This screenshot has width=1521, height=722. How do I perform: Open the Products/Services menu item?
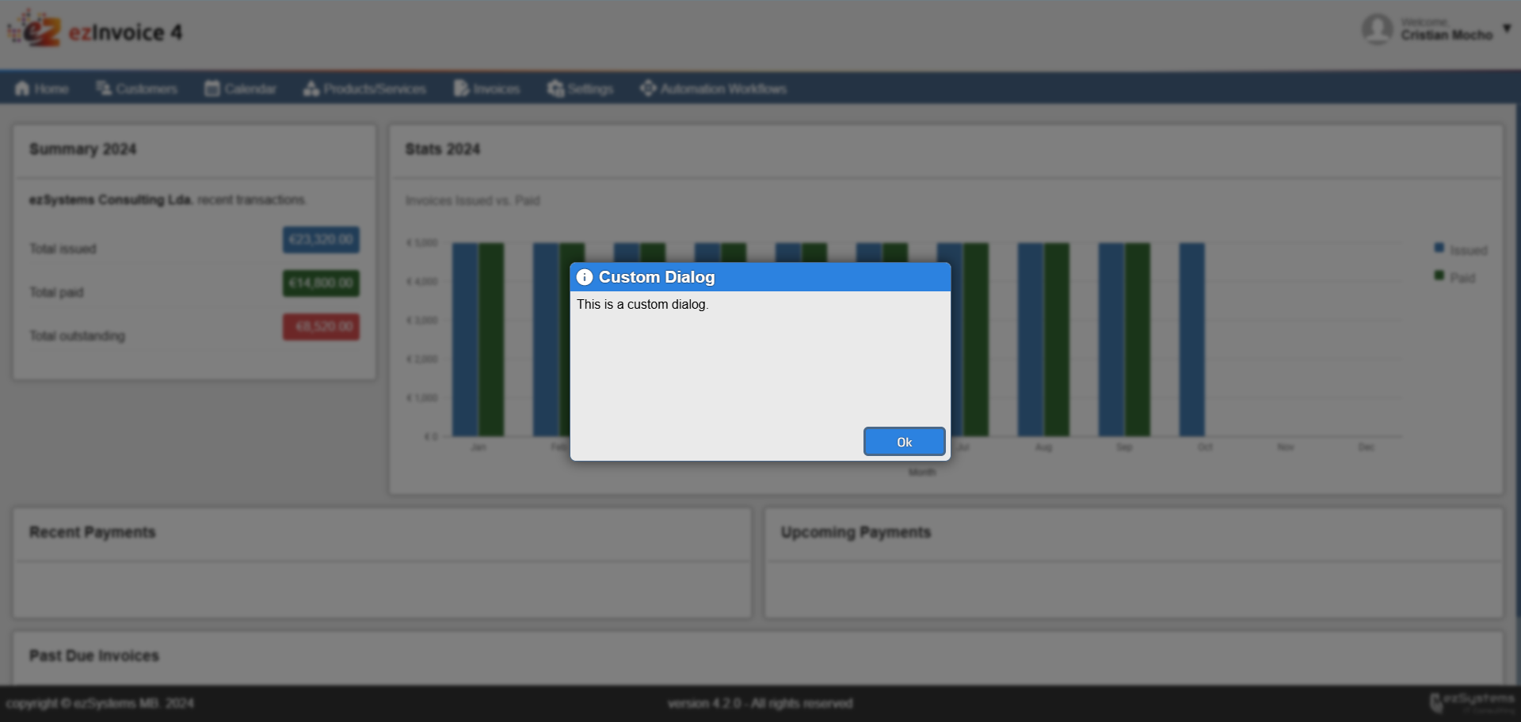coord(364,89)
